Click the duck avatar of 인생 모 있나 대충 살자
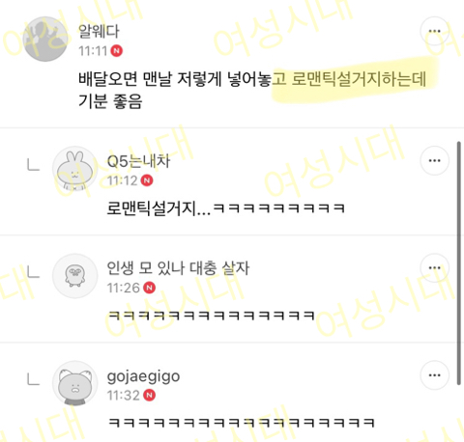 click(x=74, y=276)
